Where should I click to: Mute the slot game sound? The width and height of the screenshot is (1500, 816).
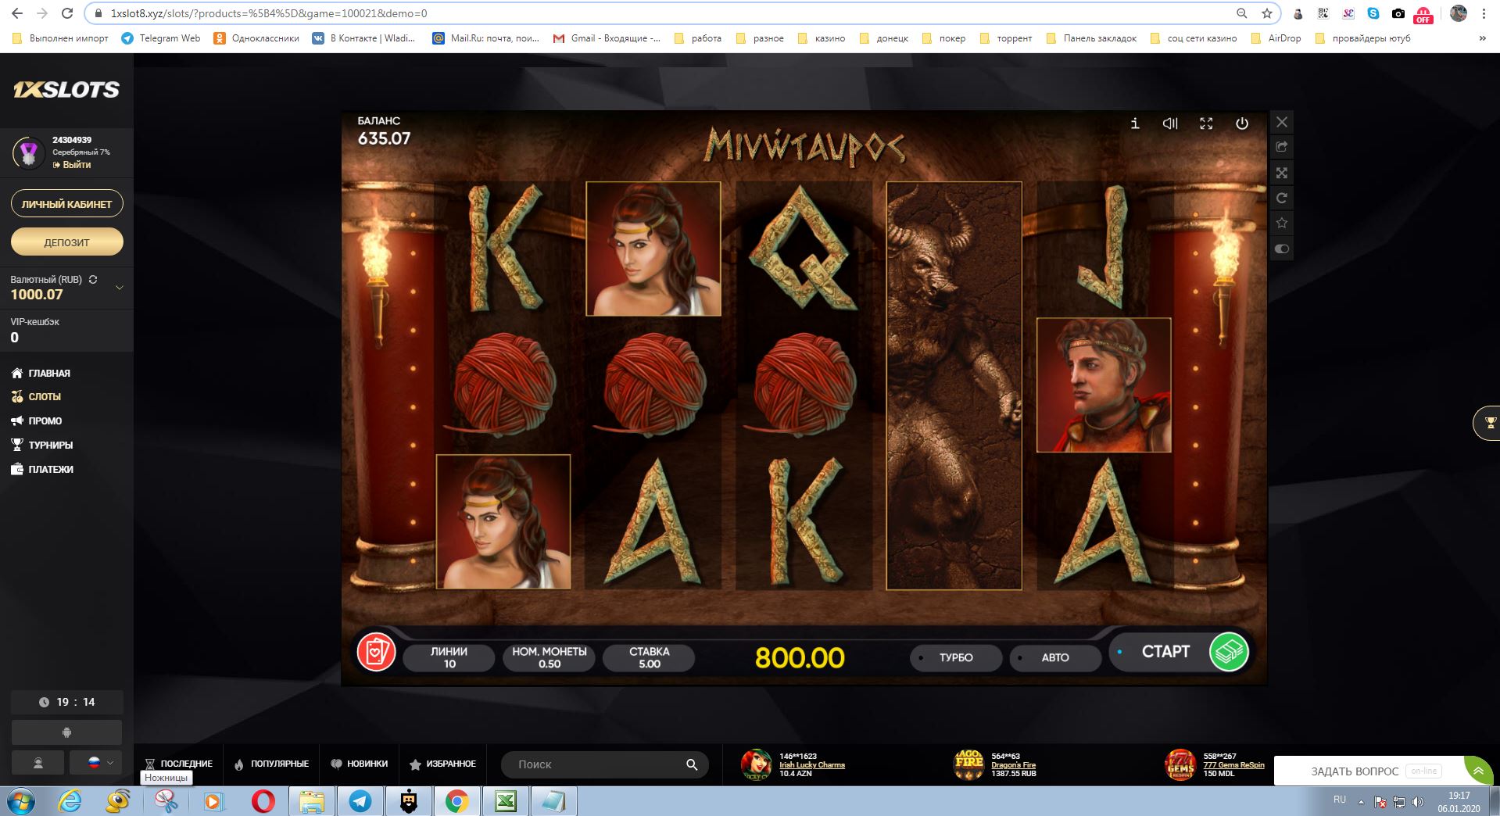click(x=1170, y=123)
